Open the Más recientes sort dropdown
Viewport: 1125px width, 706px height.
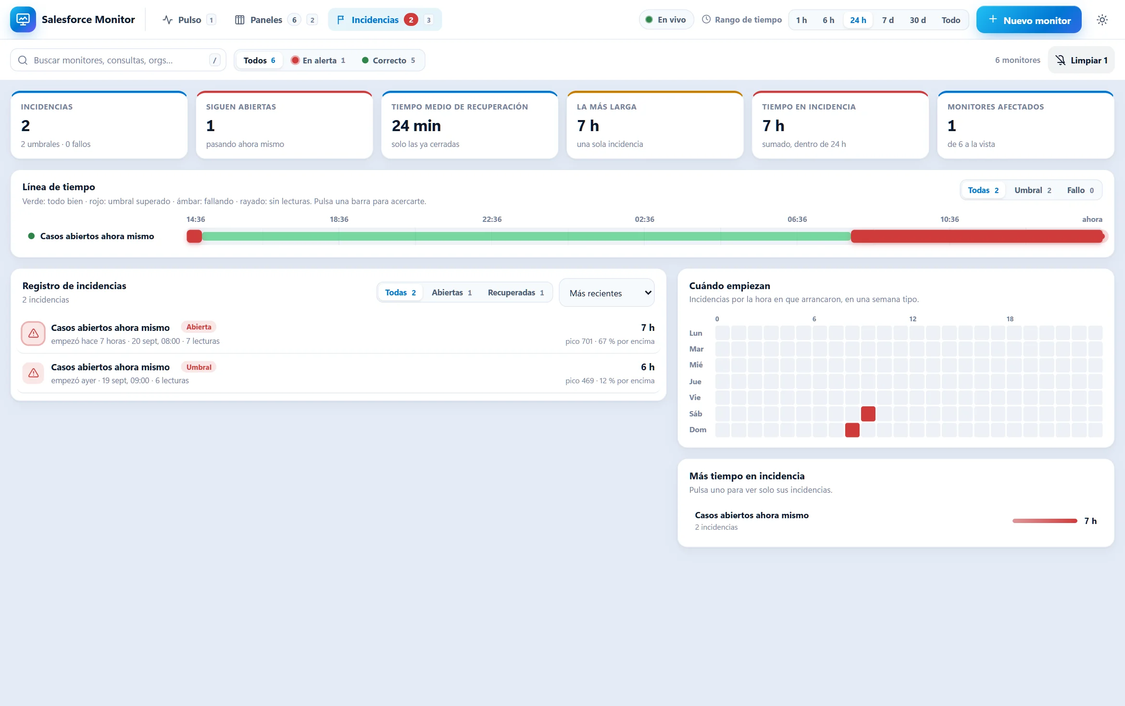606,293
